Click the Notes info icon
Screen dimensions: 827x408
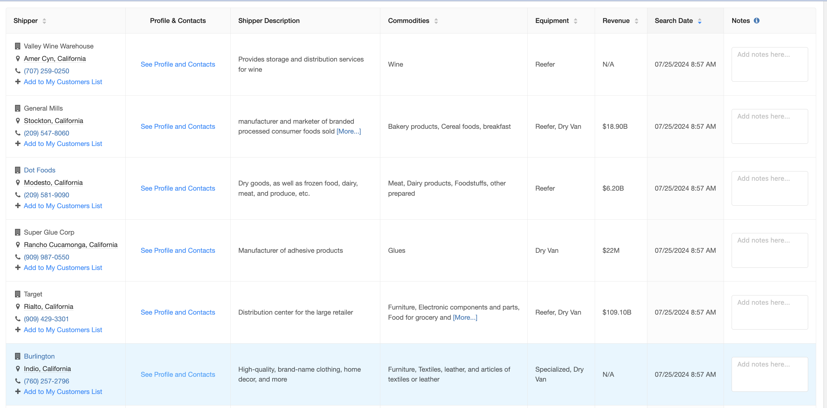pos(757,20)
